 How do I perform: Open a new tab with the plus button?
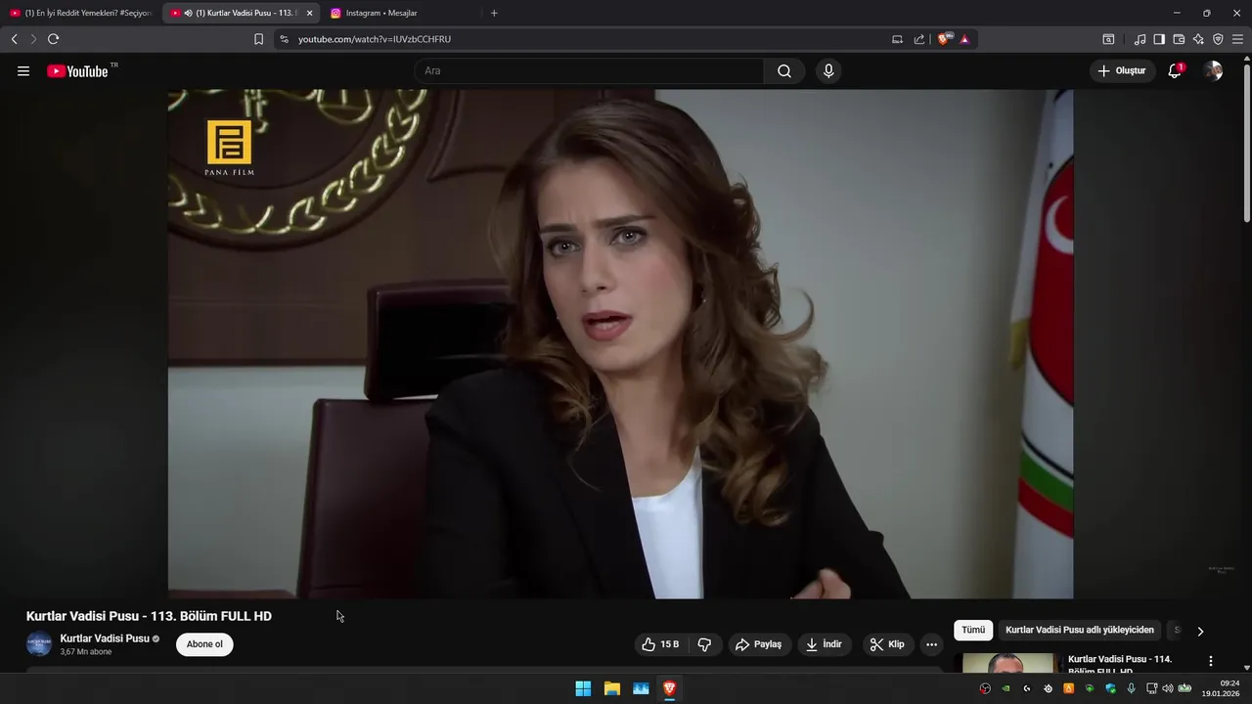coord(494,13)
